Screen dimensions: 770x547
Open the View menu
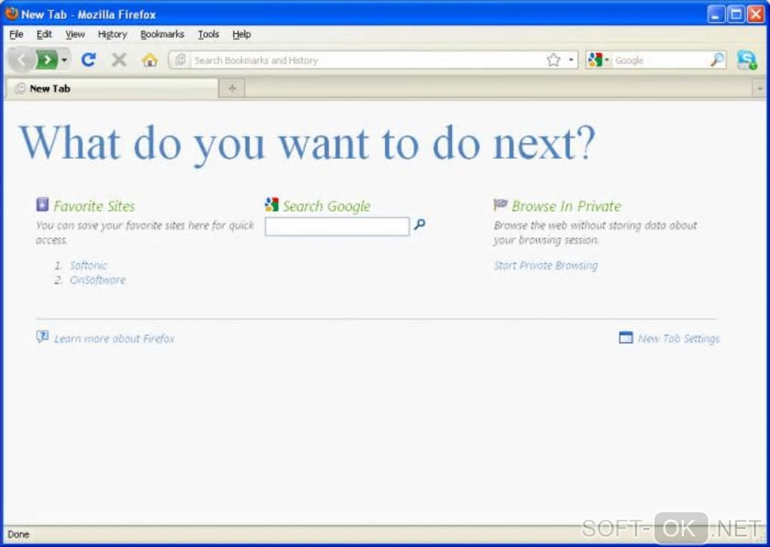(75, 34)
